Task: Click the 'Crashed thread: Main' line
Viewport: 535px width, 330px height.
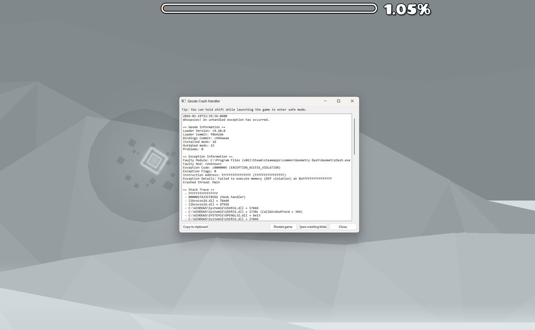Action: coord(201,182)
